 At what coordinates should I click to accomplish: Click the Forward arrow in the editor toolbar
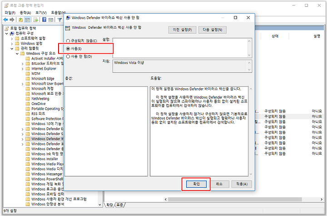[12, 20]
